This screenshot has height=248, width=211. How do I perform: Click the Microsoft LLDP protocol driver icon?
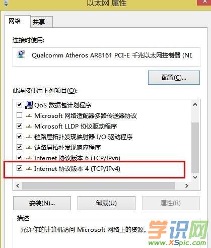pyautogui.click(x=29, y=127)
